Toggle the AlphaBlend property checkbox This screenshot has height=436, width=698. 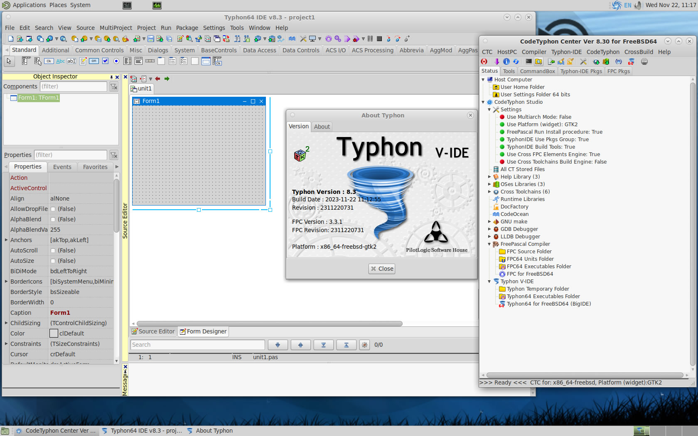tap(53, 219)
